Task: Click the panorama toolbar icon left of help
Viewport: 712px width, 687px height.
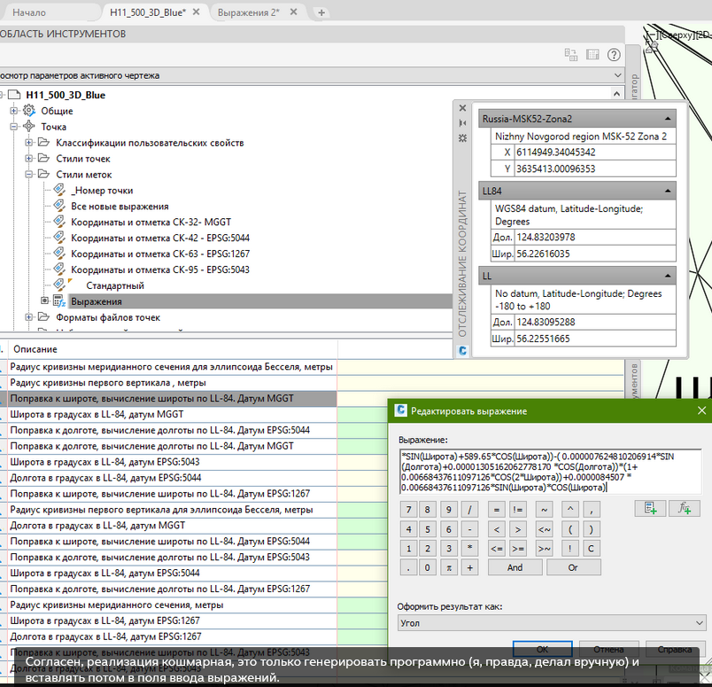Action: (592, 55)
